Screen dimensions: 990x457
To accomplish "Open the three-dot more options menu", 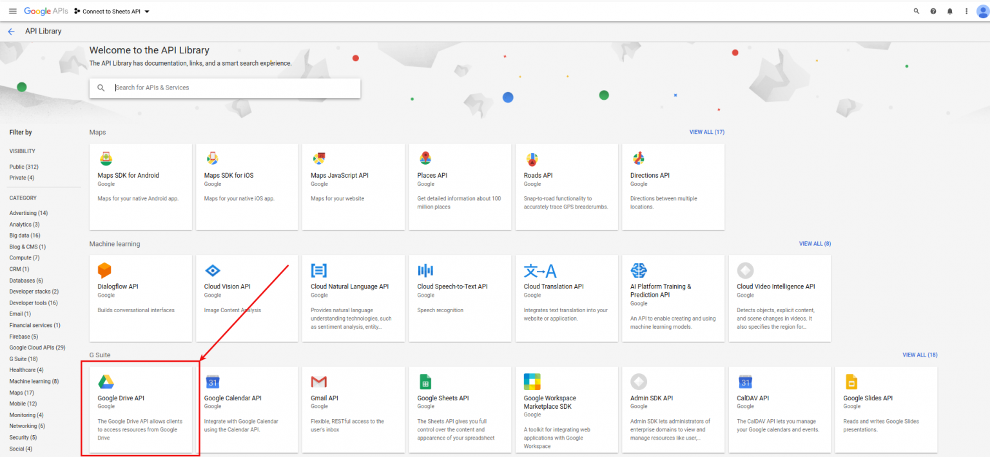I will point(966,12).
